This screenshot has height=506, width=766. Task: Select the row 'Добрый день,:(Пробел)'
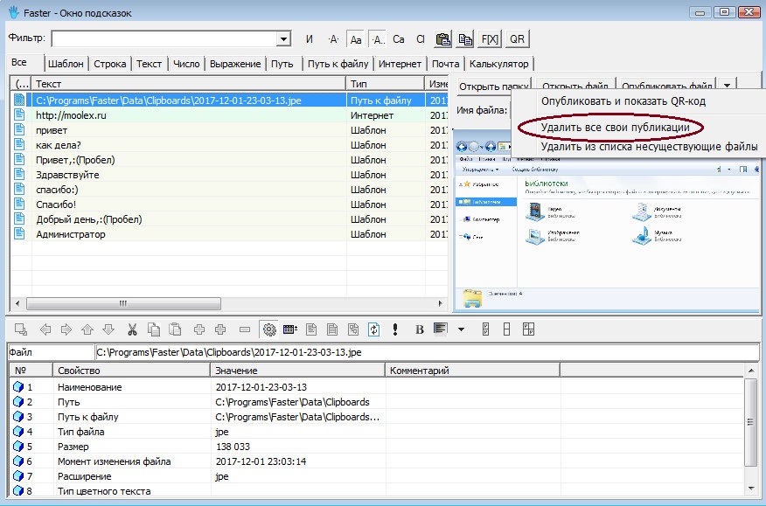tap(228, 219)
